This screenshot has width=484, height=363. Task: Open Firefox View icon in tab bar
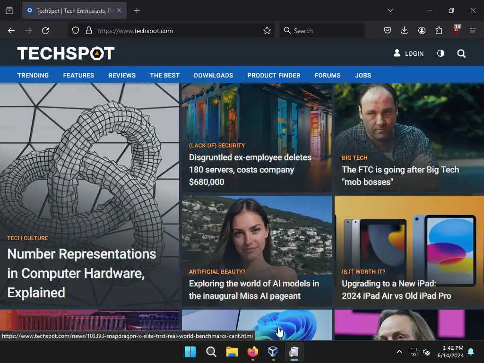coord(9,10)
